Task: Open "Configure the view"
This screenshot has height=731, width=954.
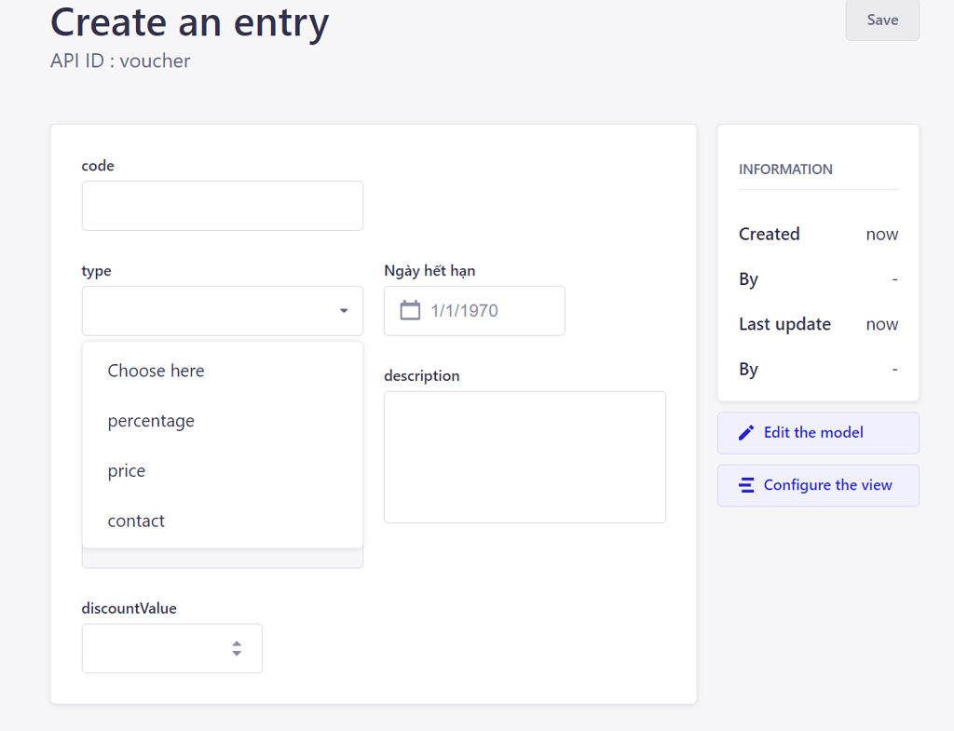Action: click(818, 485)
